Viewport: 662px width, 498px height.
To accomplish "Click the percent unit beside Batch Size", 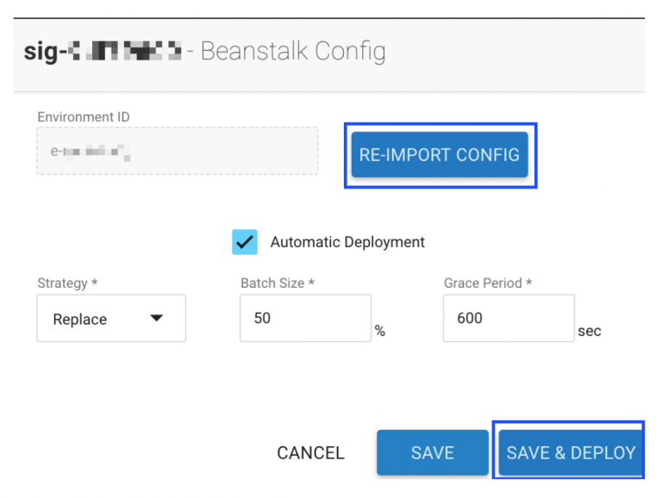I will [379, 332].
